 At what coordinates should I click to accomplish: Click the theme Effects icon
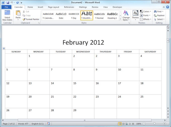141,19
